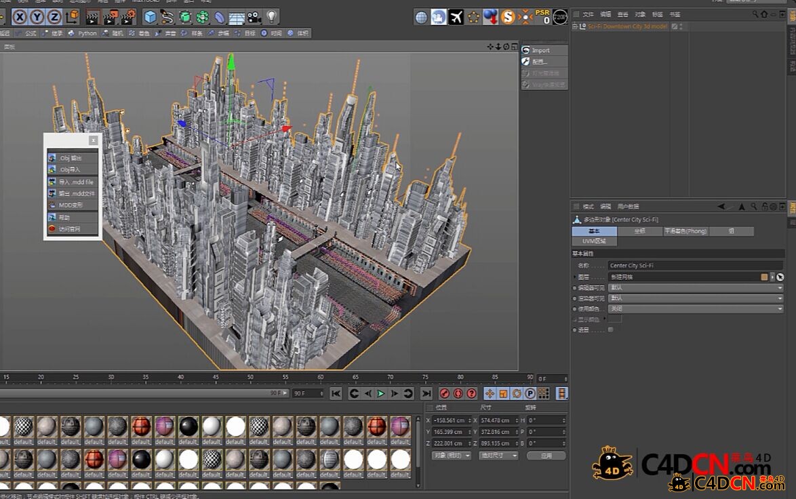
Task: Open the '渲染器可见' dropdown
Action: click(x=696, y=298)
